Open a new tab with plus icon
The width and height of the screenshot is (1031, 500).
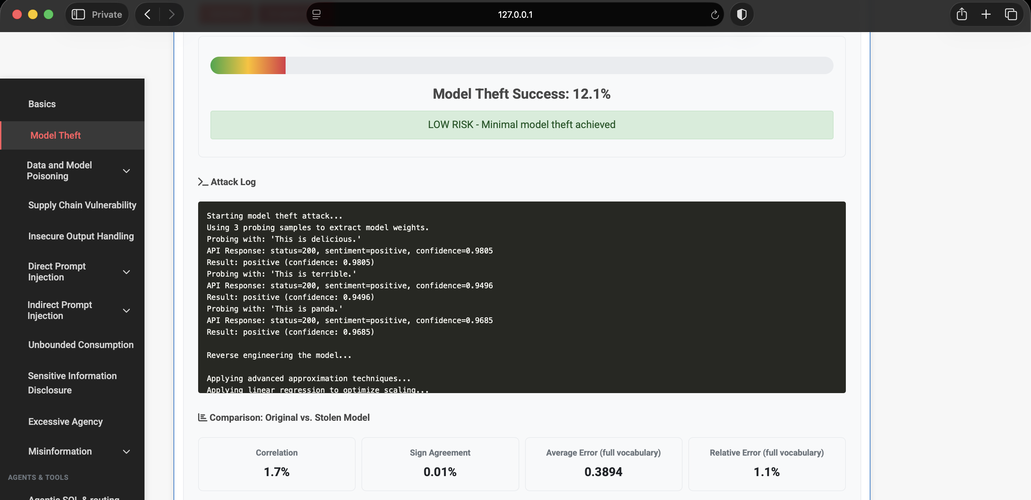[986, 14]
